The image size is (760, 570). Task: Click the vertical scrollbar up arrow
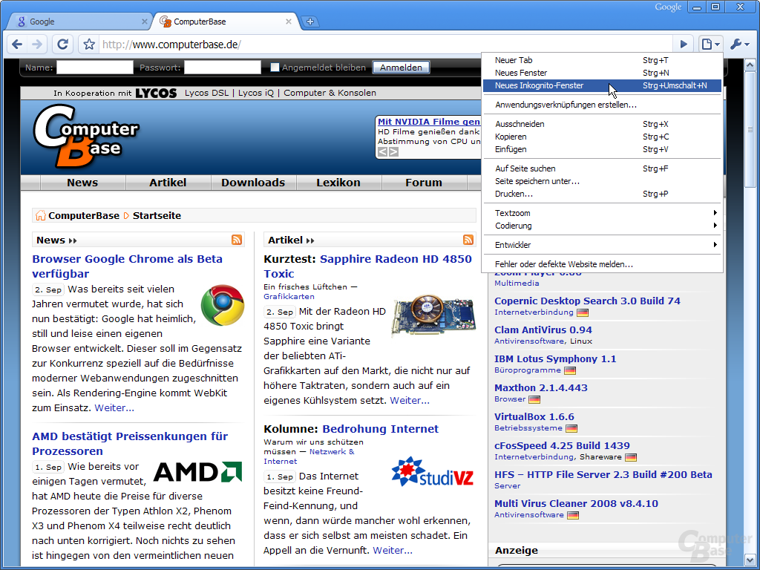click(x=750, y=65)
